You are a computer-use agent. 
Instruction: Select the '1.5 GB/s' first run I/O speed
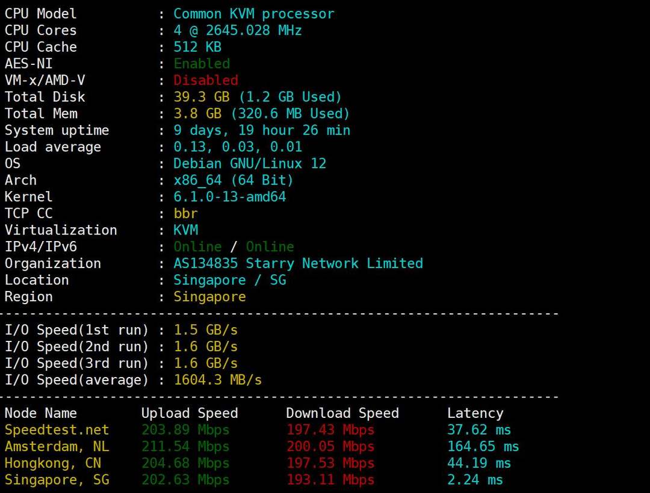coord(206,330)
